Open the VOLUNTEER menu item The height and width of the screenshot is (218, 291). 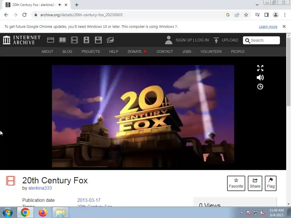pyautogui.click(x=211, y=52)
